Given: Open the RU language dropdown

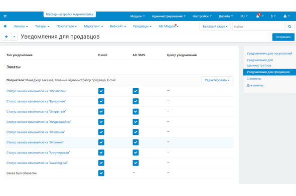Looking at the screenshot, I should [244, 16].
